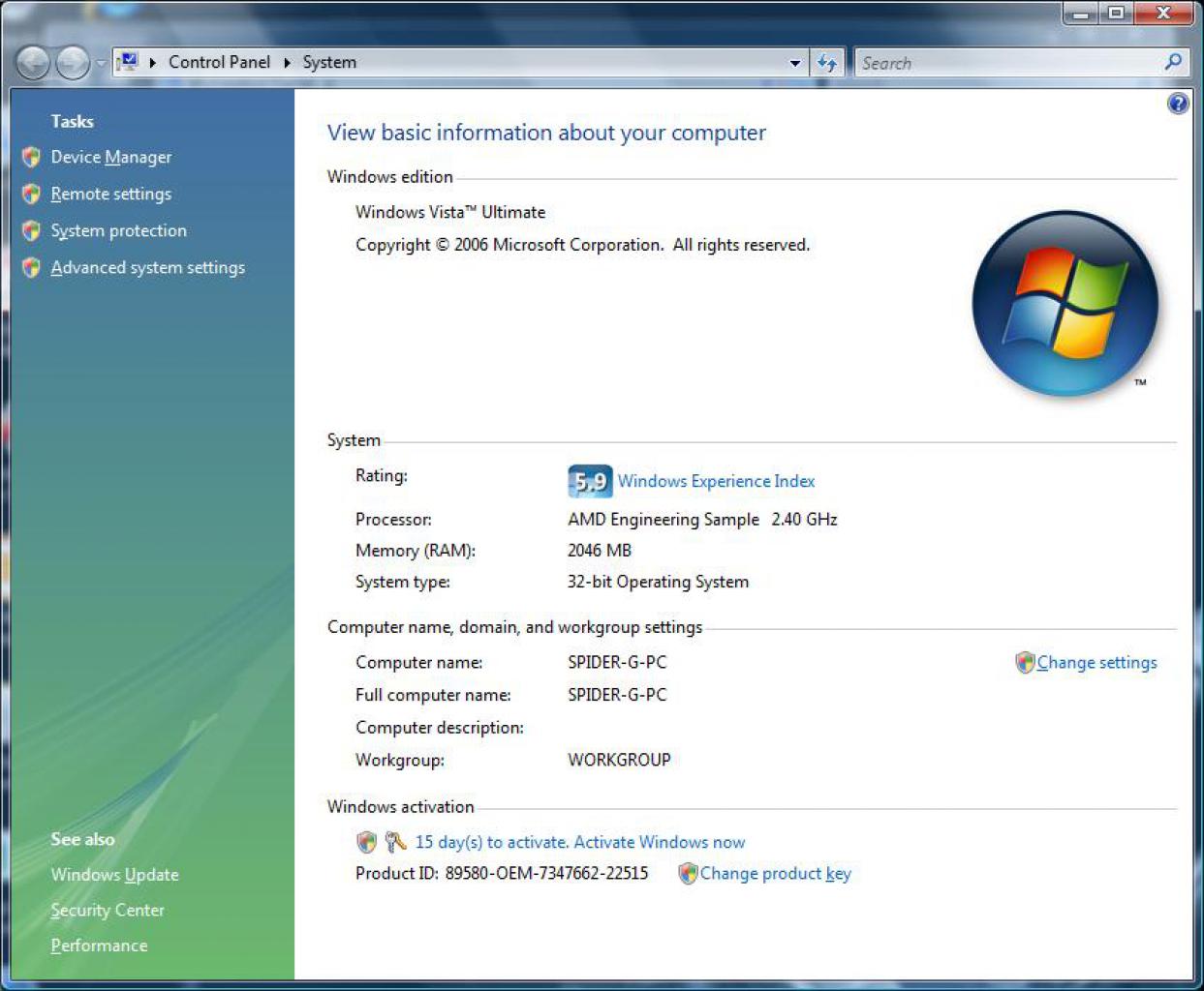Image resolution: width=1204 pixels, height=991 pixels.
Task: Open System protection link
Action: click(119, 230)
